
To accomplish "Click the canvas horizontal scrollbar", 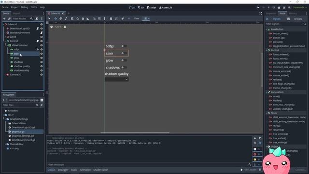I will point(135,133).
